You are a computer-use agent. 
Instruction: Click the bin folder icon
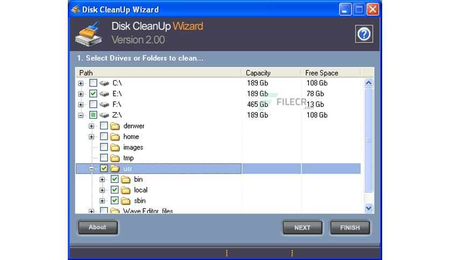(126, 179)
